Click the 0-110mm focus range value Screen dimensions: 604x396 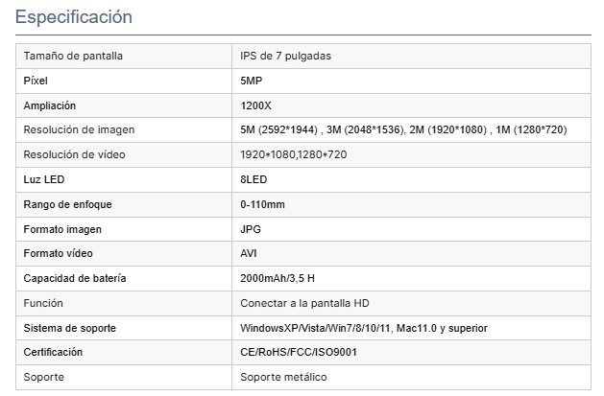[x=262, y=204]
